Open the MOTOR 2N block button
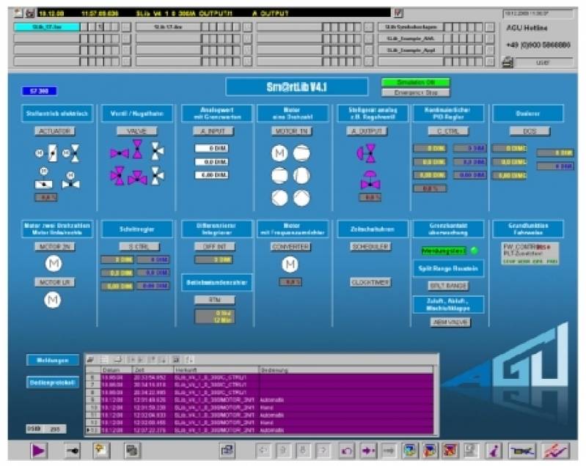Screen dimensions: 586x466 click(55, 246)
